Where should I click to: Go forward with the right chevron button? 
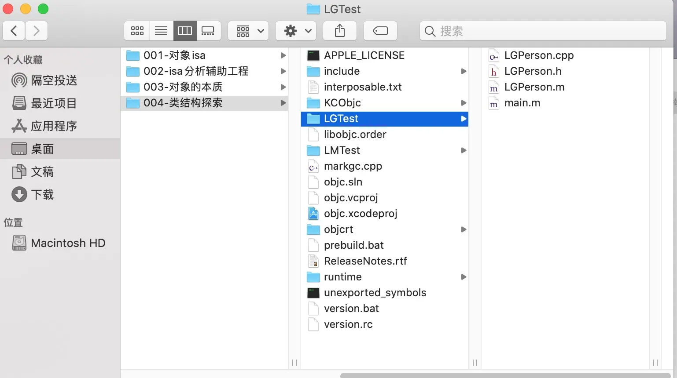coord(37,31)
